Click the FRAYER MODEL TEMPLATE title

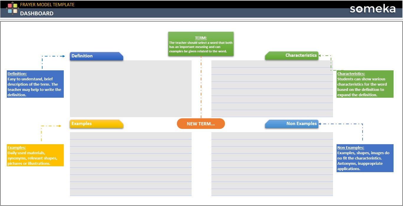click(47, 4)
